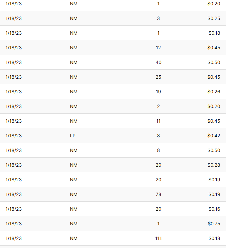Select the quantity 11 cell
Image resolution: width=226 pixels, height=248 pixels.
[x=158, y=121]
